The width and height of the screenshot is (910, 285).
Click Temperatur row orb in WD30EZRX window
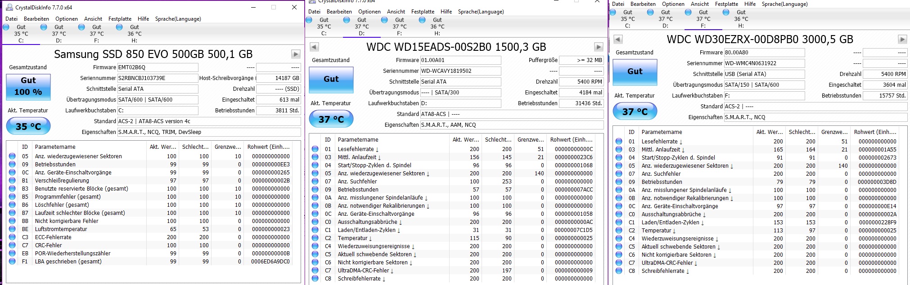point(619,230)
